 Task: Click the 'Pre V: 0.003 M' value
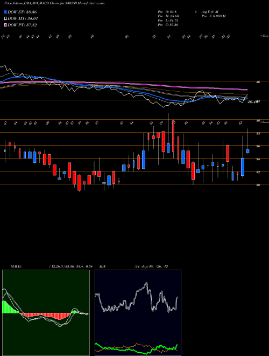click(x=213, y=16)
